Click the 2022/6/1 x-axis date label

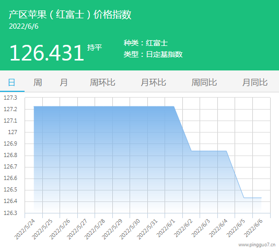click(166, 229)
